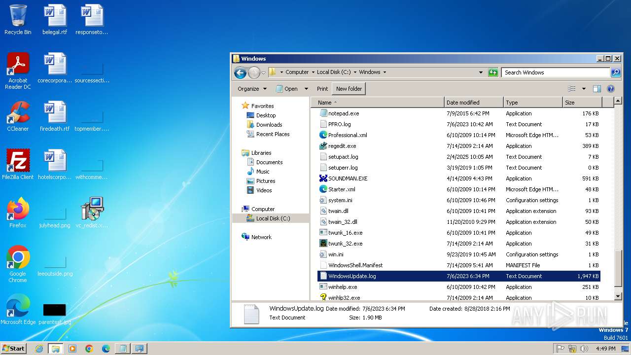Select winhlp32.exe file
Screen dimensions: 631x355
tap(458, 298)
